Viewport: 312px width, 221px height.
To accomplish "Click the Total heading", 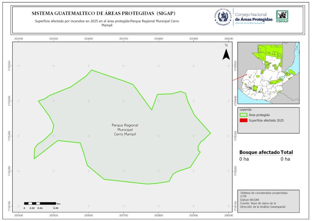I will coord(287,152).
